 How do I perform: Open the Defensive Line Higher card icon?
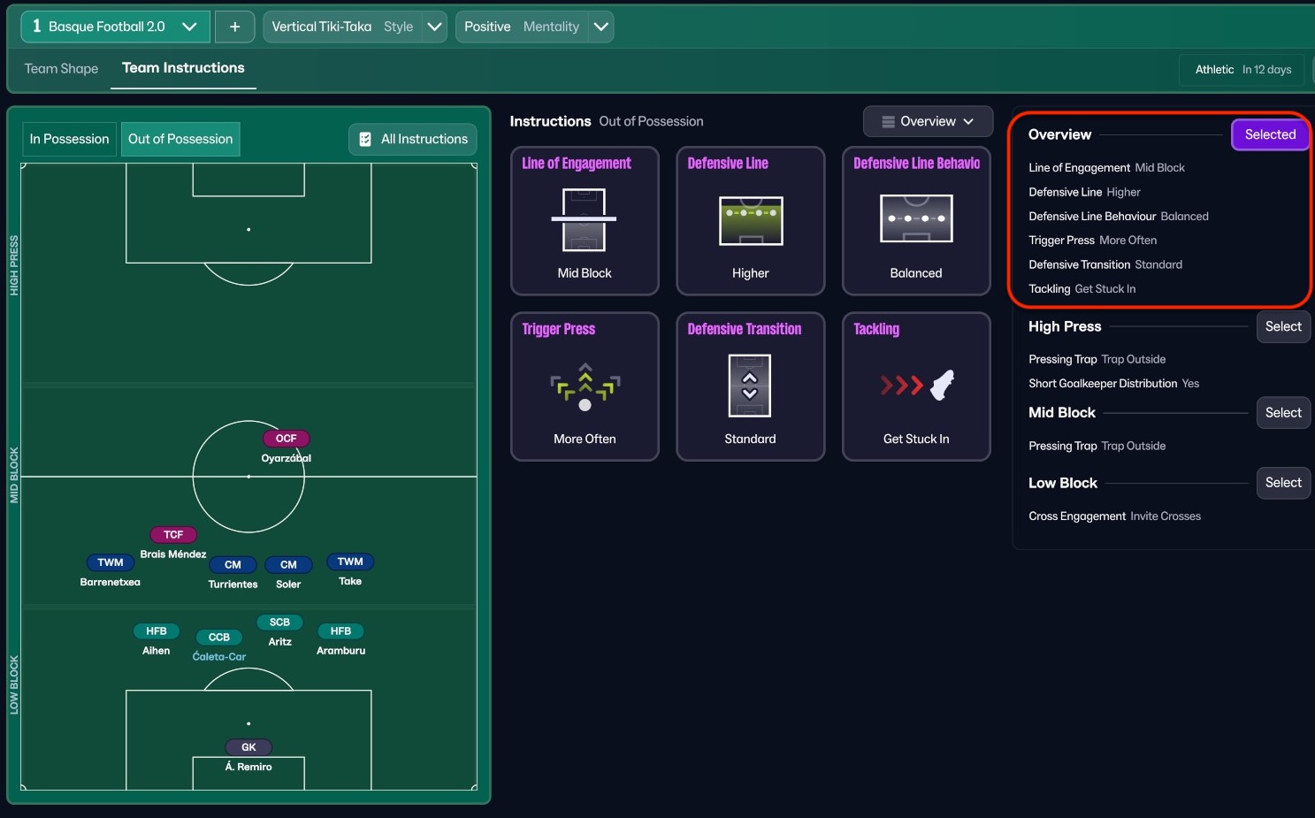pos(750,220)
